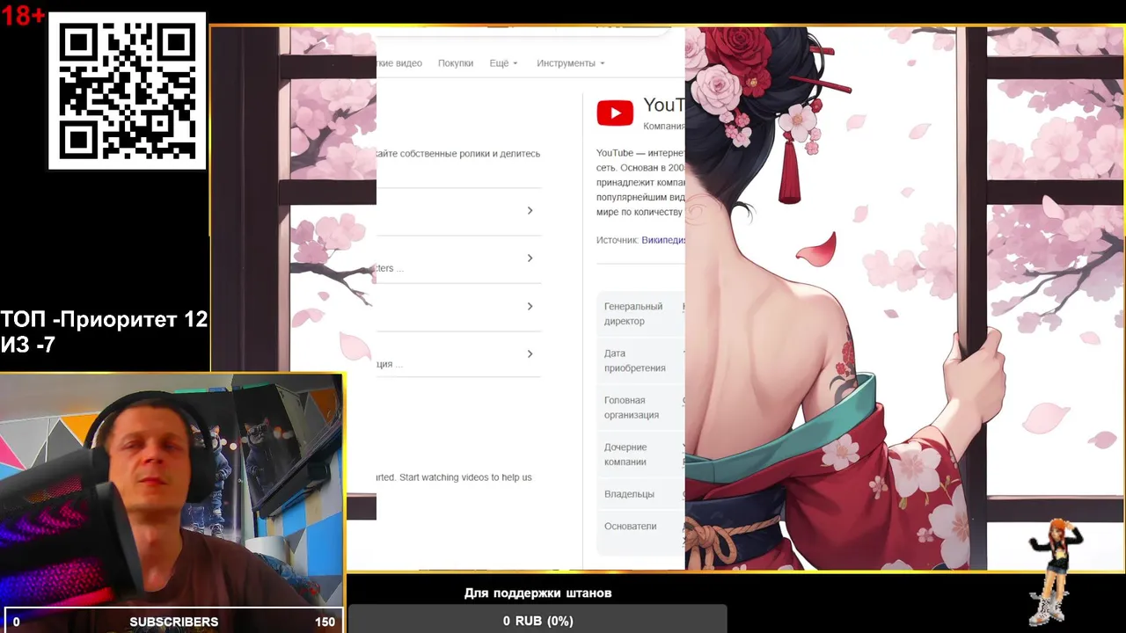Click the 'ИЗ -7' overlay text
This screenshot has height=633, width=1126.
click(28, 345)
